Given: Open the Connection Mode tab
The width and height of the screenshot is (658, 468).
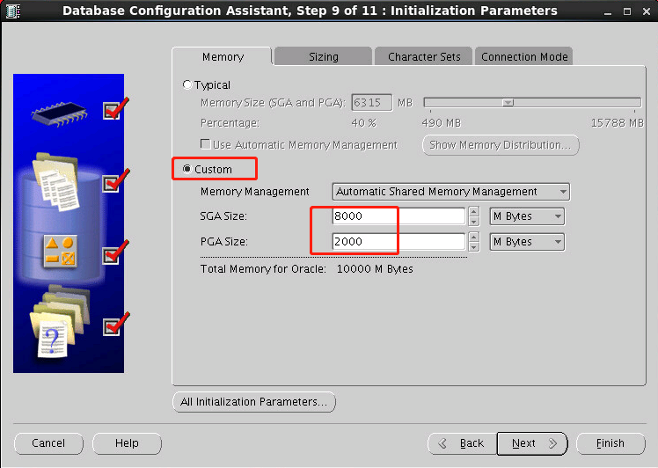Looking at the screenshot, I should (x=524, y=56).
